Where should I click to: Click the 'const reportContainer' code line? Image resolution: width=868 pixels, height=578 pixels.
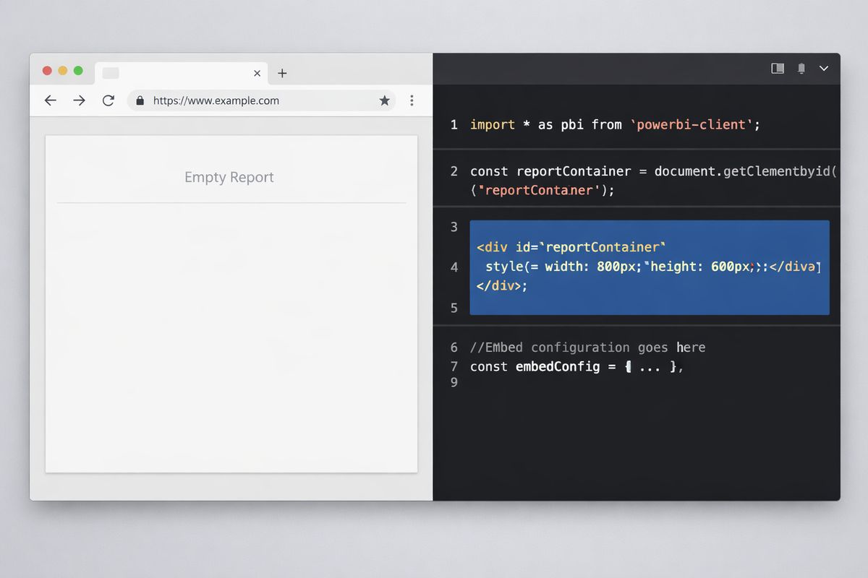tap(654, 171)
